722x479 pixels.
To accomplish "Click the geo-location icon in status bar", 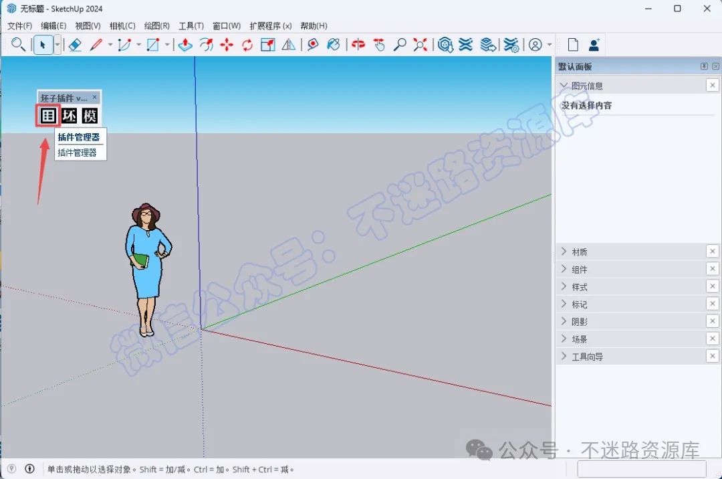I will [11, 469].
